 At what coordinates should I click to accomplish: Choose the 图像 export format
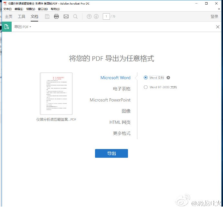[126, 111]
